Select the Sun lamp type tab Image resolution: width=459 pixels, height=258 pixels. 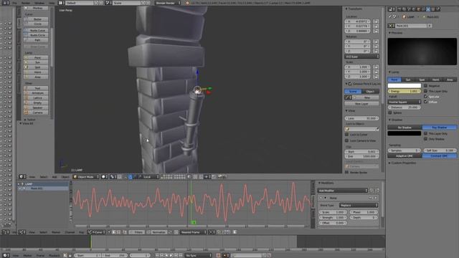408,80
